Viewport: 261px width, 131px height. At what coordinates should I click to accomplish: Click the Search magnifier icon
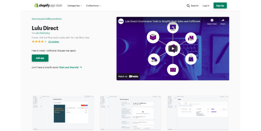tap(188, 6)
